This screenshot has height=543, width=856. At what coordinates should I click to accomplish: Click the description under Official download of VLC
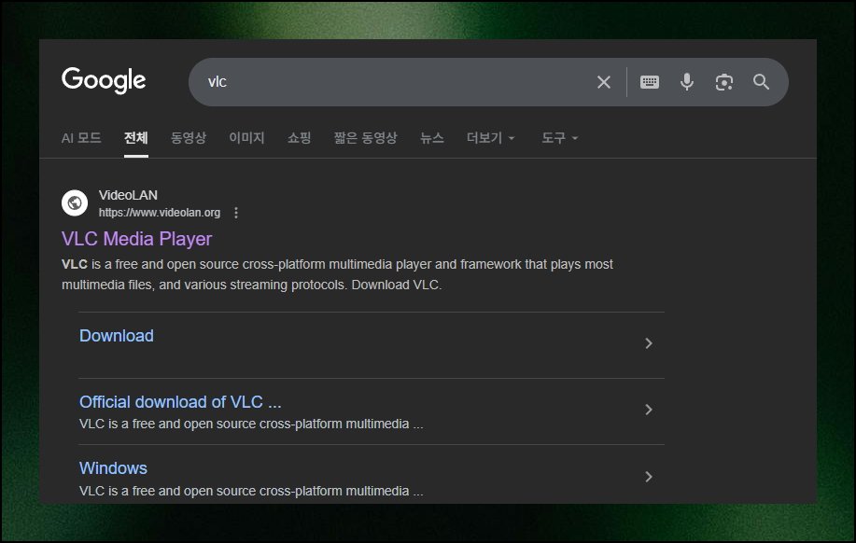click(x=251, y=424)
